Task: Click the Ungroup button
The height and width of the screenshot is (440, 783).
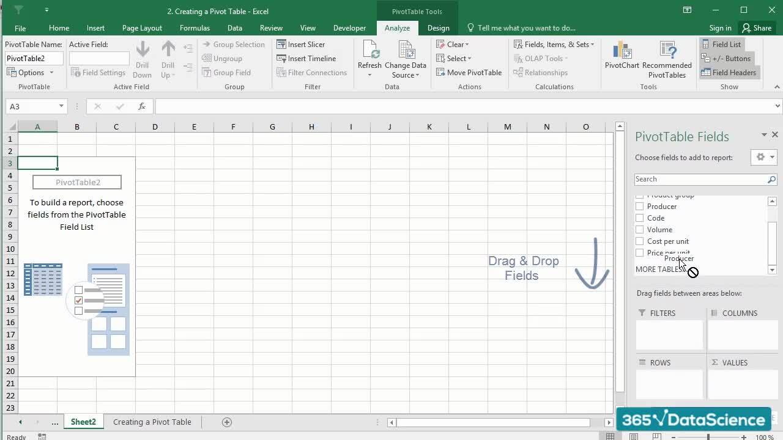Action: pos(221,58)
